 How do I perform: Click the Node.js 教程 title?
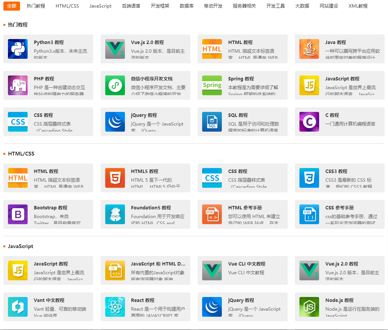point(340,300)
